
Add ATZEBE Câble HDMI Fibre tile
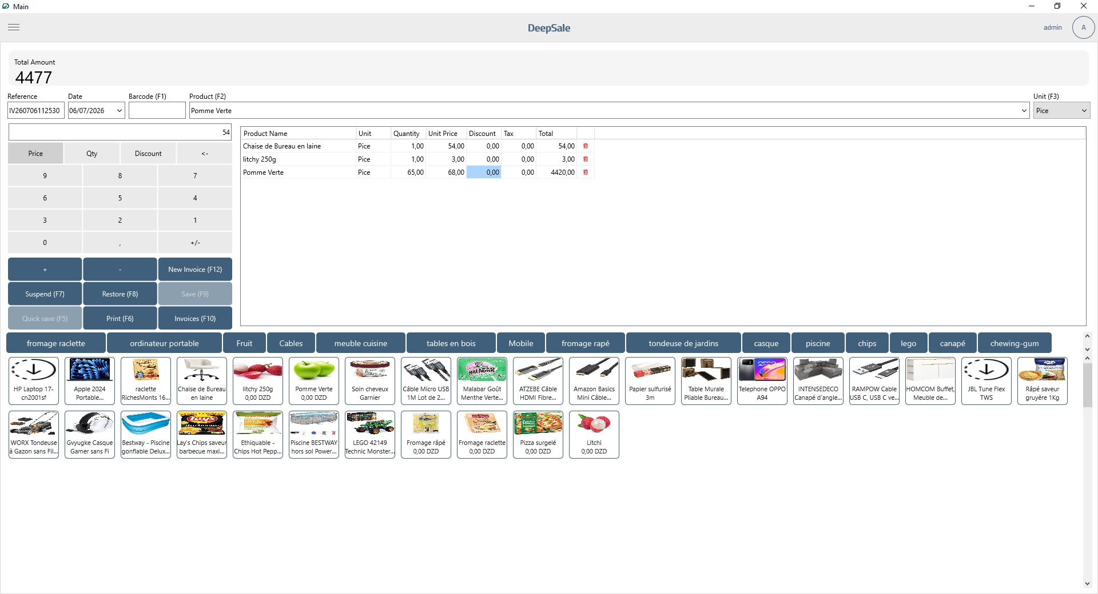(538, 381)
